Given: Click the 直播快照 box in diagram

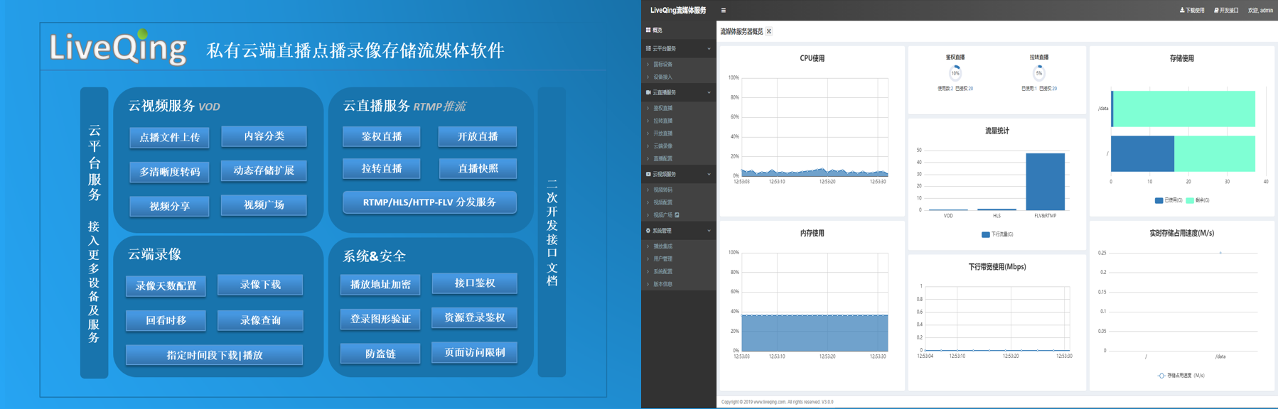Looking at the screenshot, I should click(x=478, y=168).
